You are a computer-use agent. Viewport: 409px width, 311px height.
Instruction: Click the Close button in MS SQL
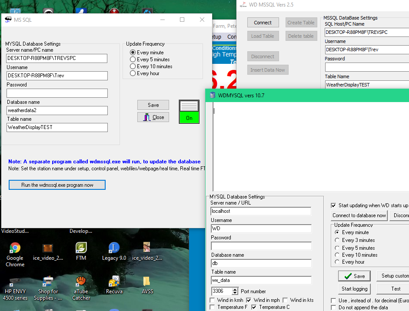pyautogui.click(x=153, y=117)
